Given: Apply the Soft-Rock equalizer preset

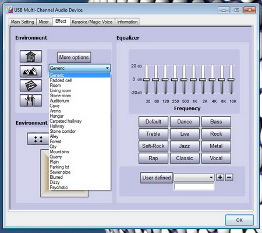Looking at the screenshot, I should [x=153, y=146].
